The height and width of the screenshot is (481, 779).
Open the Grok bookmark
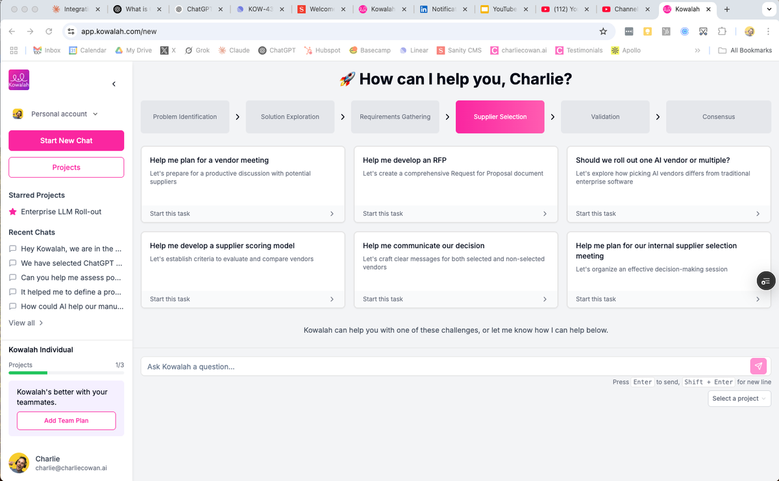point(197,50)
